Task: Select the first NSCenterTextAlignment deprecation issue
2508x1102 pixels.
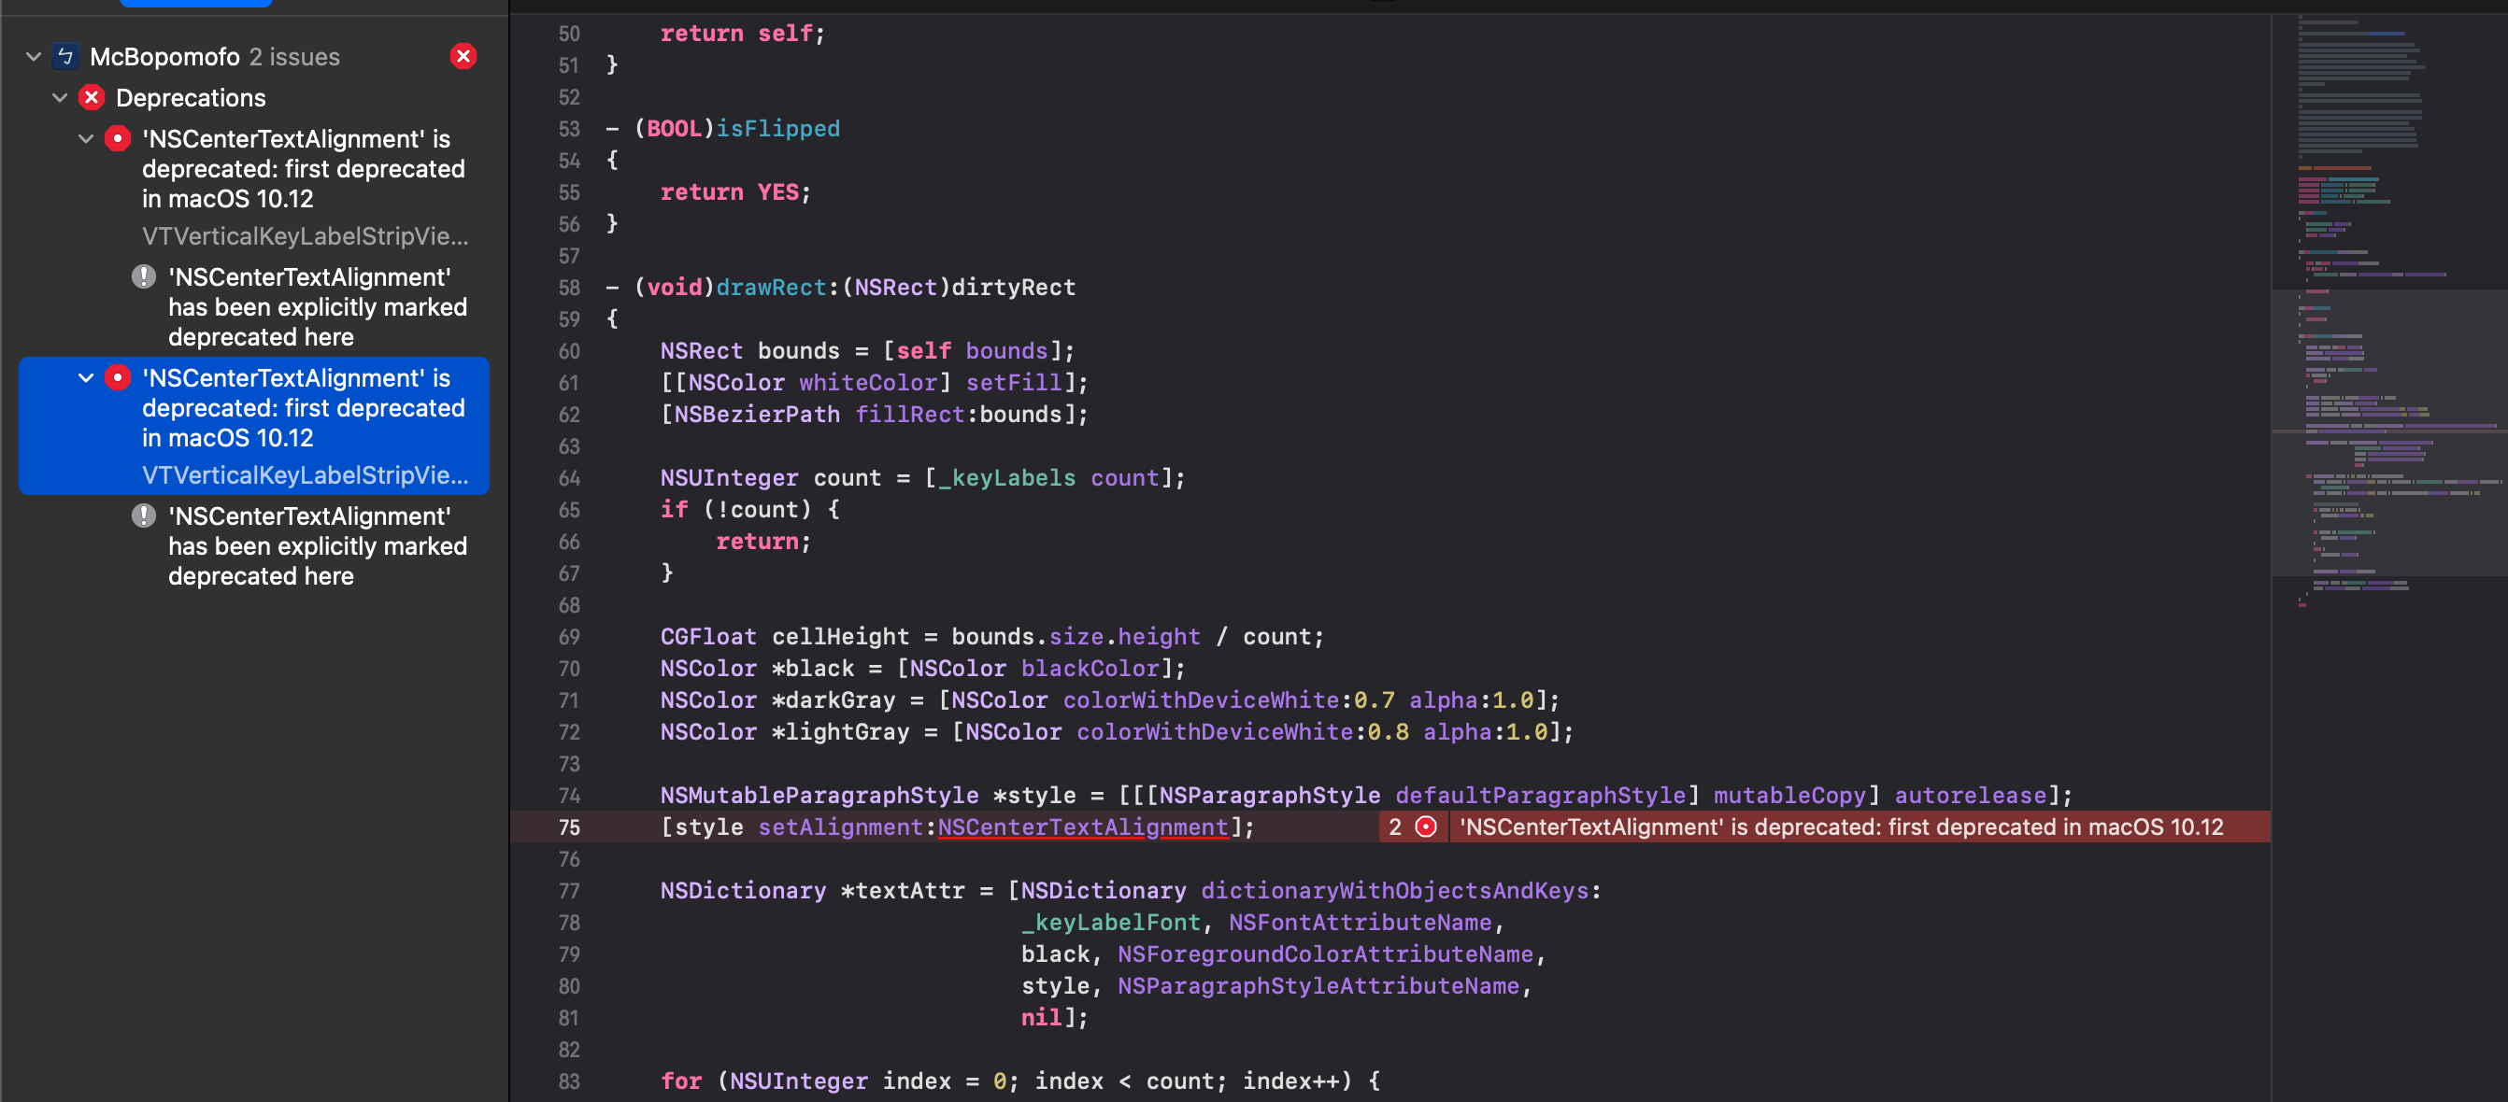Action: coord(302,168)
